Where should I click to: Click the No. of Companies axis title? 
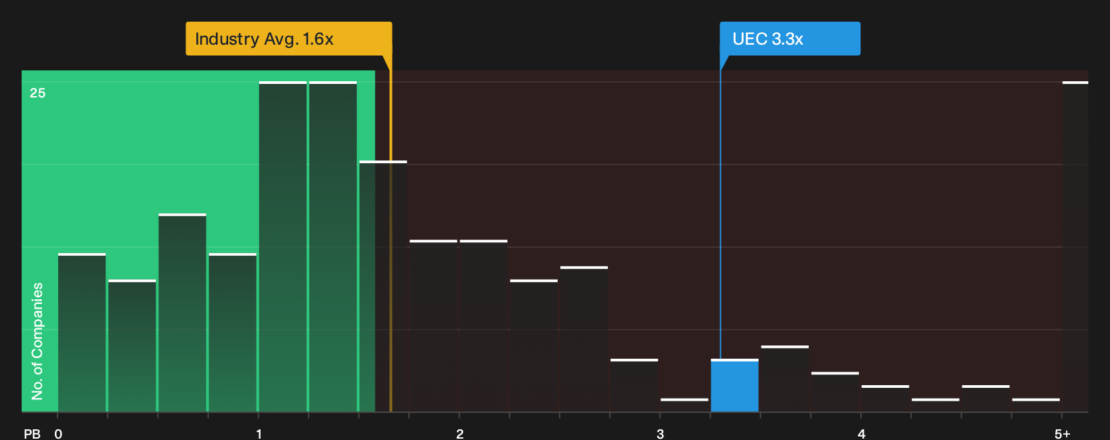37,341
